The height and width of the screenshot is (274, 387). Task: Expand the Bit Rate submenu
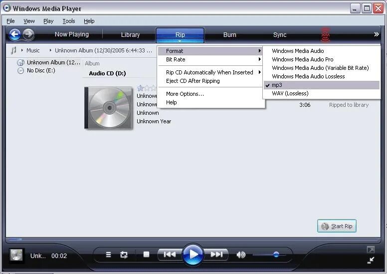(x=210, y=59)
